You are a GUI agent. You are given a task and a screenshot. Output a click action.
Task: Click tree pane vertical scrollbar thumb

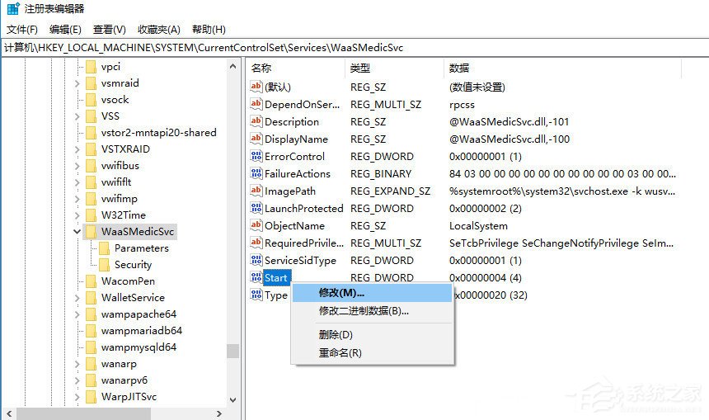coord(232,351)
